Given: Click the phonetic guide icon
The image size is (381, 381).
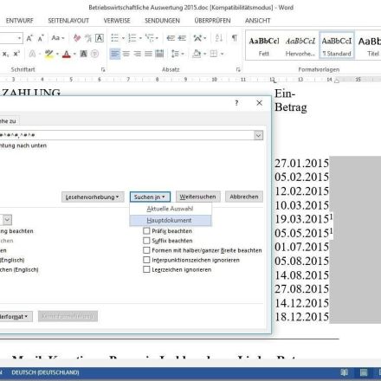Looking at the screenshot, I should tap(88, 38).
